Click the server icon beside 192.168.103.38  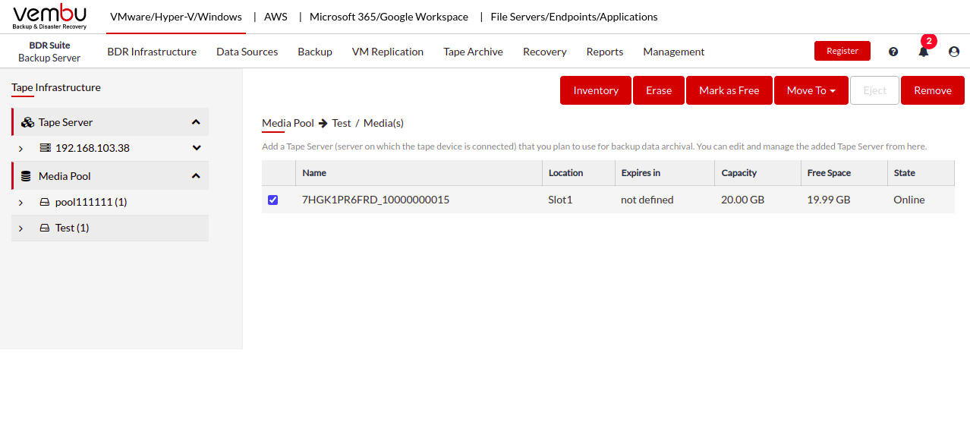click(46, 148)
